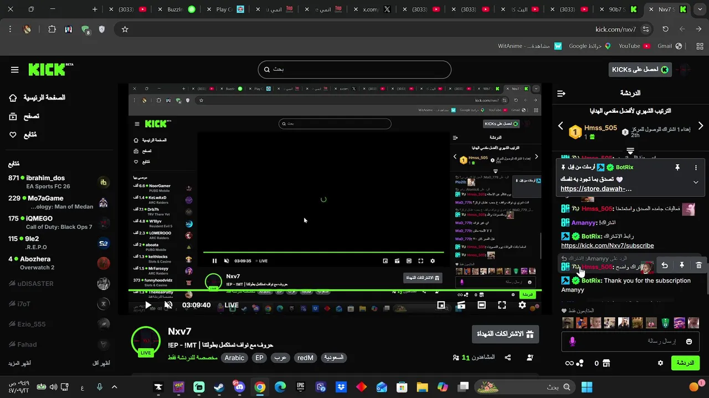Toggle picture-in-picture mode

pos(441,305)
